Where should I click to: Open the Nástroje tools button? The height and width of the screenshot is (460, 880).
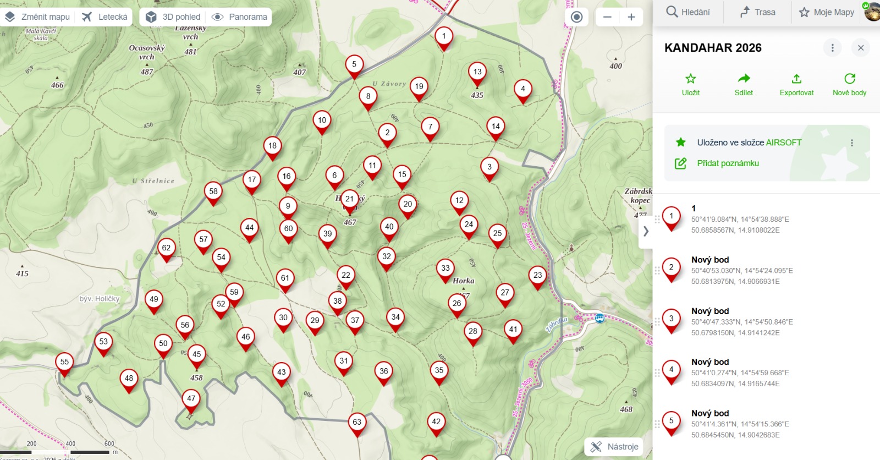pyautogui.click(x=614, y=447)
